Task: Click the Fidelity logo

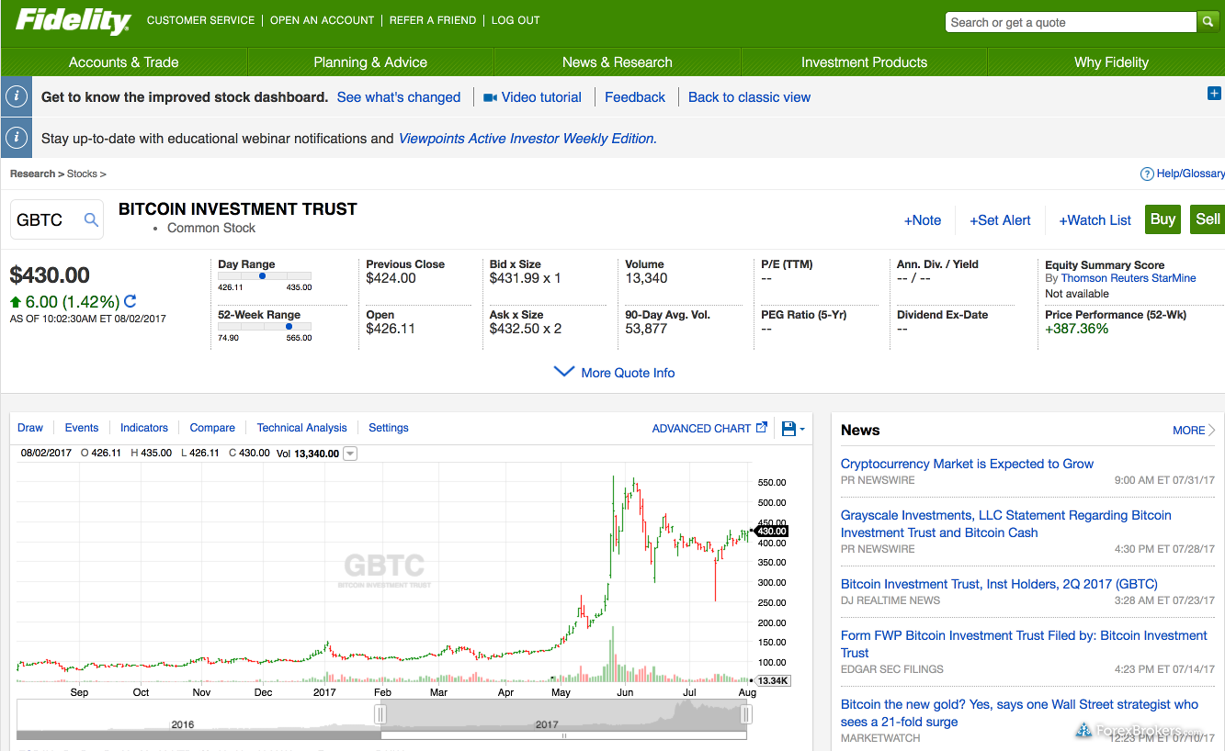Action: point(73,20)
